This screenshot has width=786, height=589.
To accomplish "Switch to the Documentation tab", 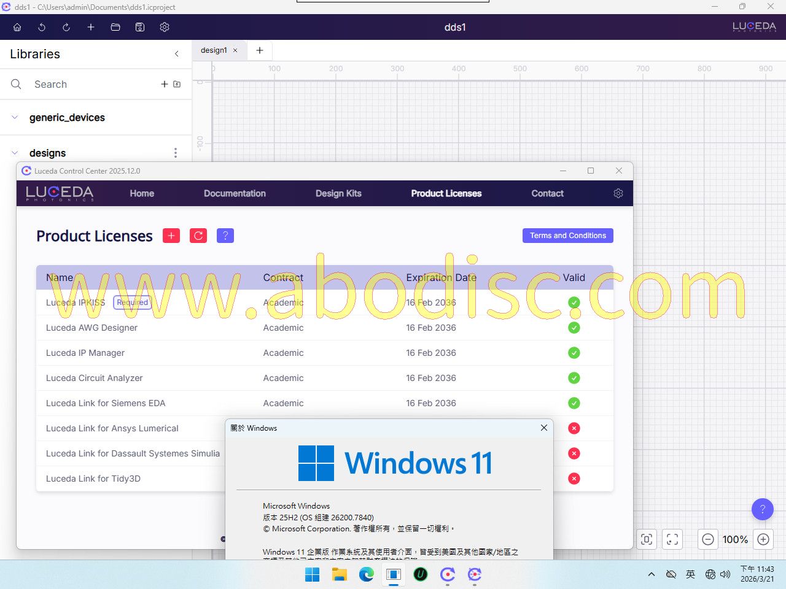I will 235,193.
